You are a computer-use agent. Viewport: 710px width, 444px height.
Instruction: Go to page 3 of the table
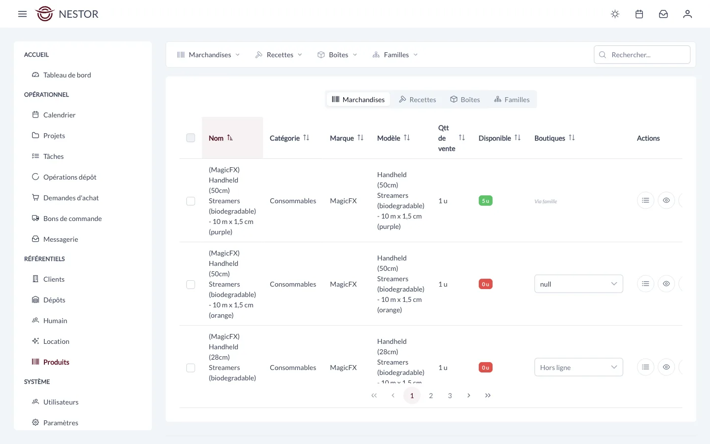click(x=450, y=396)
